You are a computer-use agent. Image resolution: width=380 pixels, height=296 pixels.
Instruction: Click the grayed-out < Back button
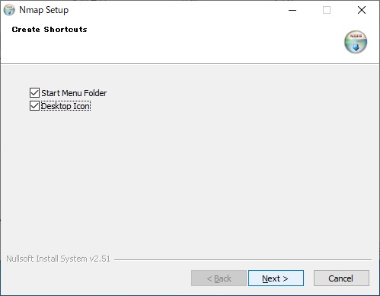(x=219, y=278)
